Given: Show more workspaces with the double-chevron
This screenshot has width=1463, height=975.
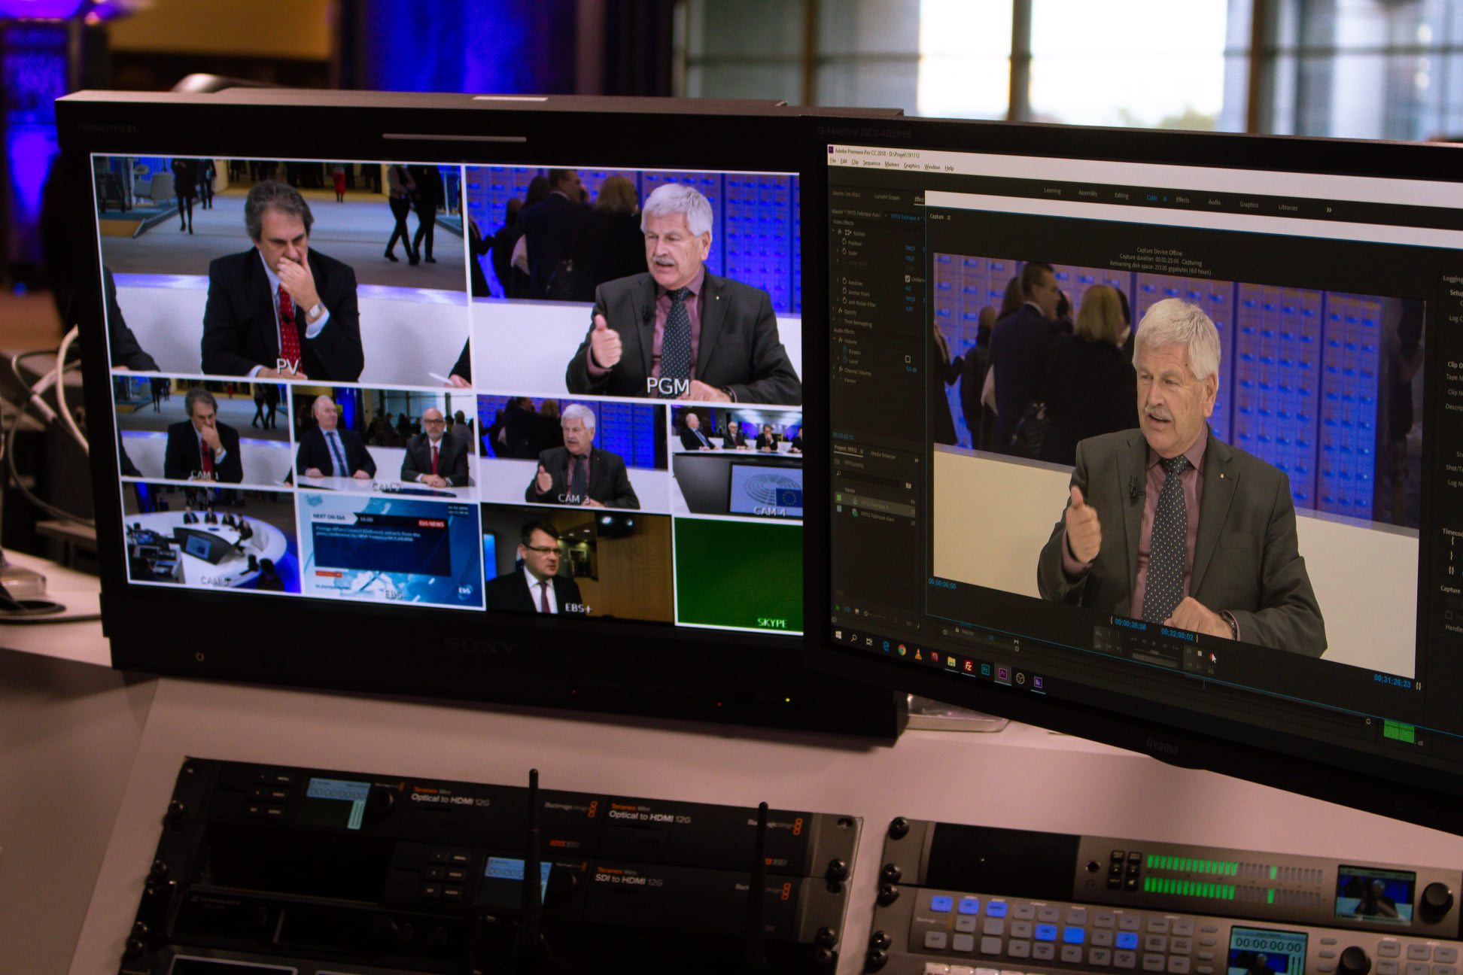Looking at the screenshot, I should point(1329,210).
